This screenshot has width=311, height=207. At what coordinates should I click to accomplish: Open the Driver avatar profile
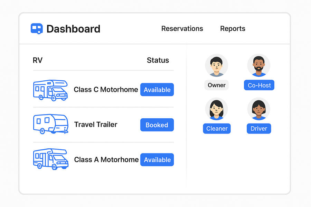pos(259,109)
